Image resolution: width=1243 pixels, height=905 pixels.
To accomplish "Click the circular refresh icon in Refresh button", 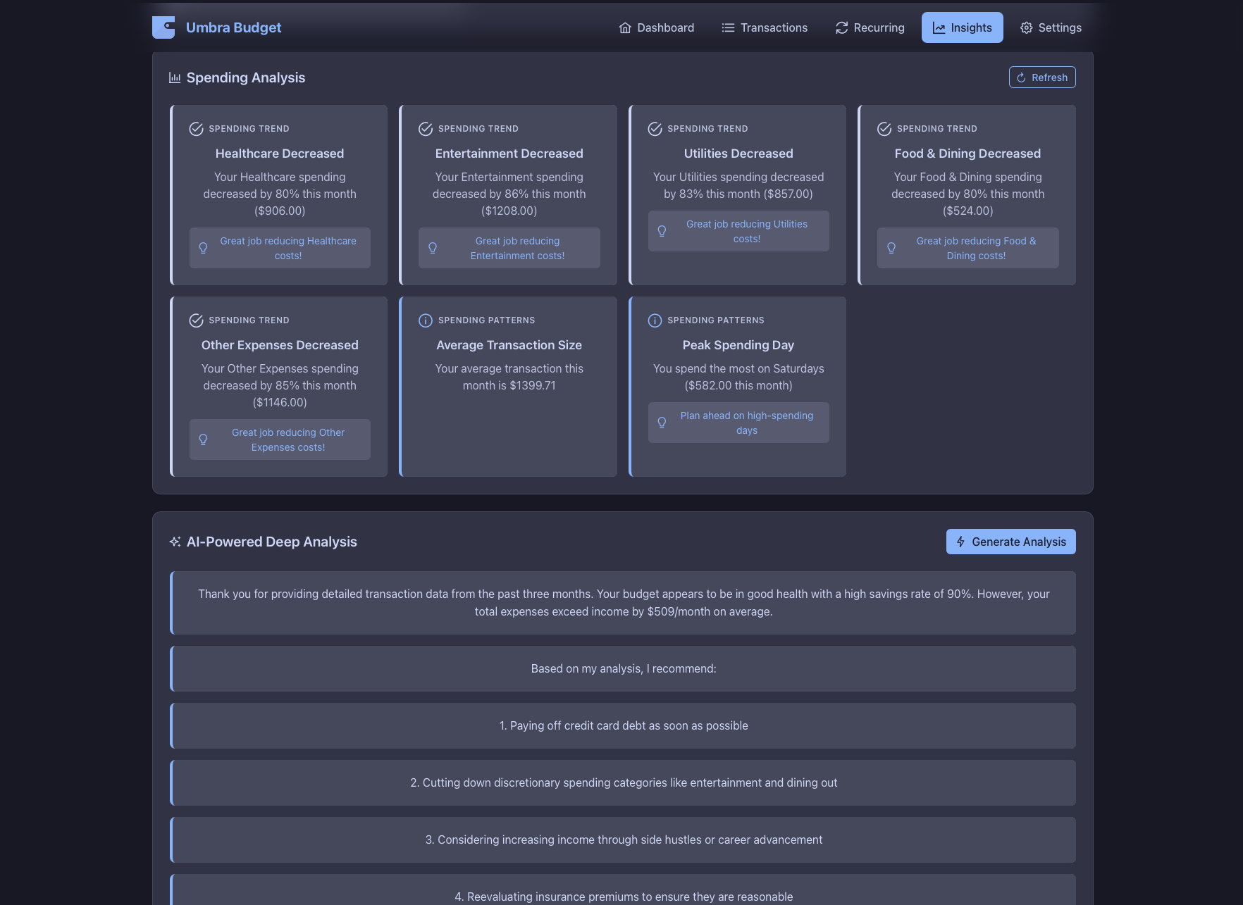I will [1021, 77].
